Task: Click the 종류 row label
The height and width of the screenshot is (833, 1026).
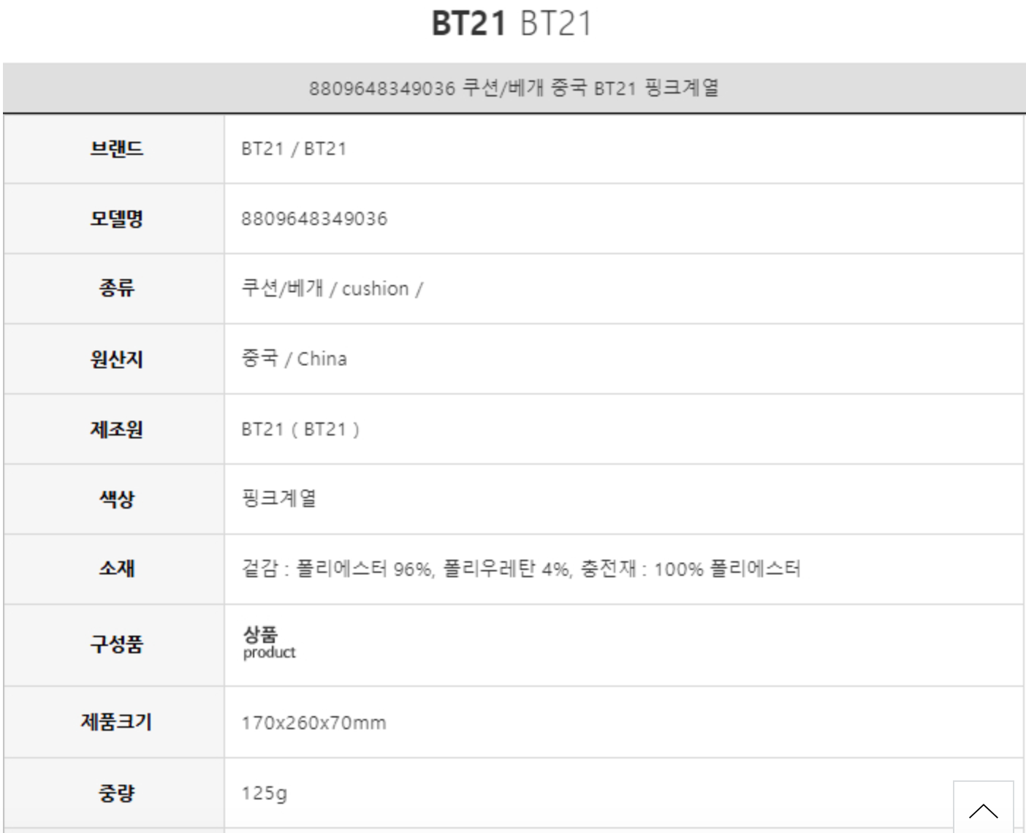Action: coord(116,289)
